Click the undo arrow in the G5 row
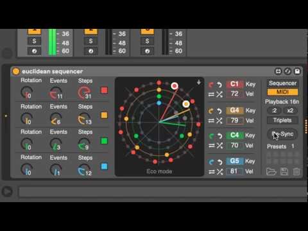The image size is (308, 231). click(219, 162)
